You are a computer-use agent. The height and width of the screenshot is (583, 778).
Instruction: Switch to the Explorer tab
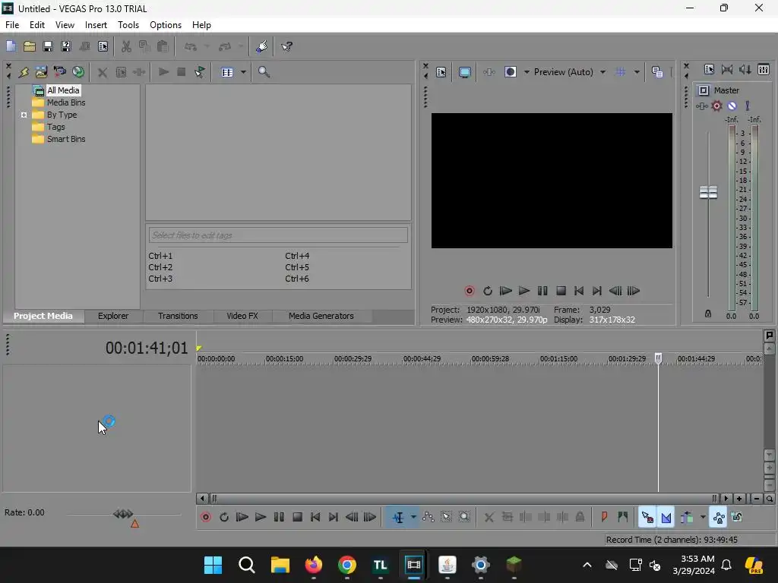click(113, 316)
